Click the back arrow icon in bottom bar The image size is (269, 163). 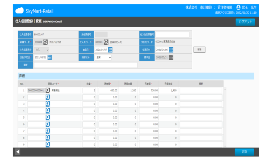18,152
